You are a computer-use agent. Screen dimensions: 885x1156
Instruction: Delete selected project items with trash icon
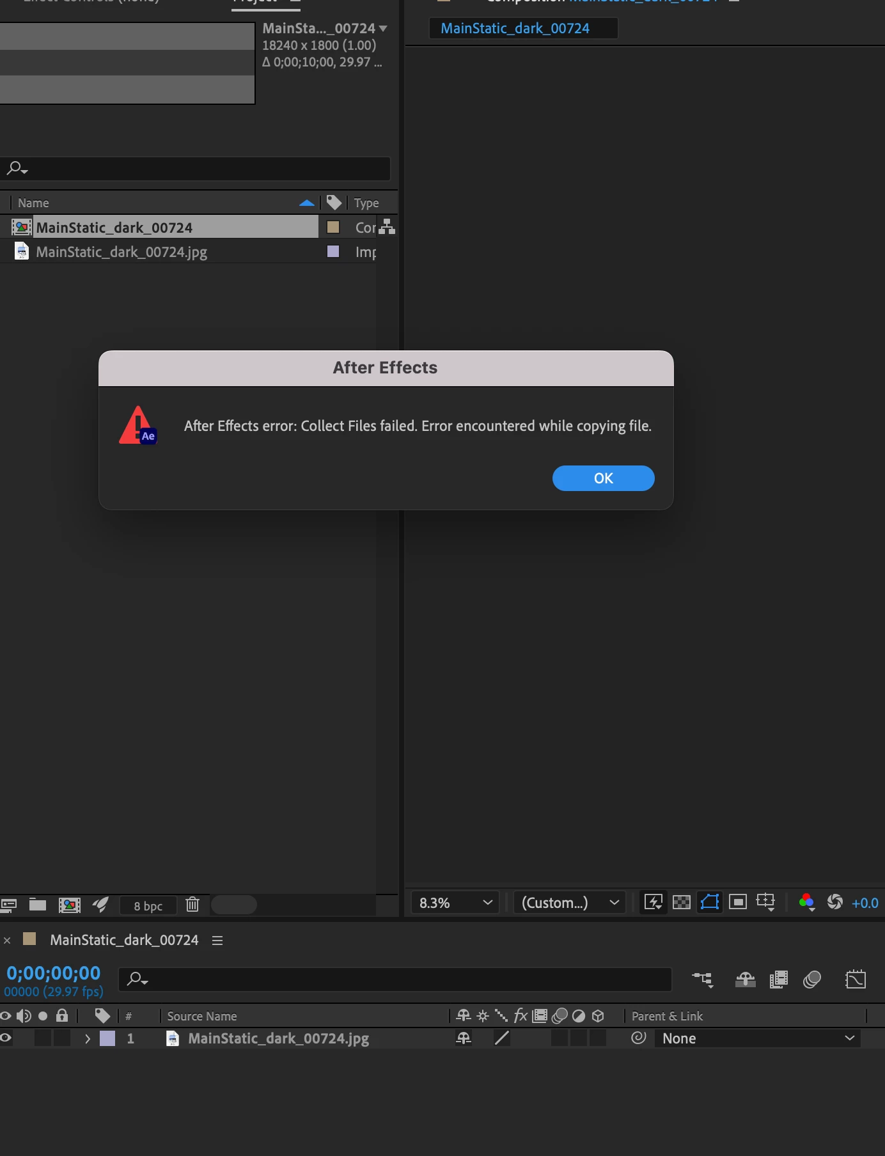pos(192,904)
